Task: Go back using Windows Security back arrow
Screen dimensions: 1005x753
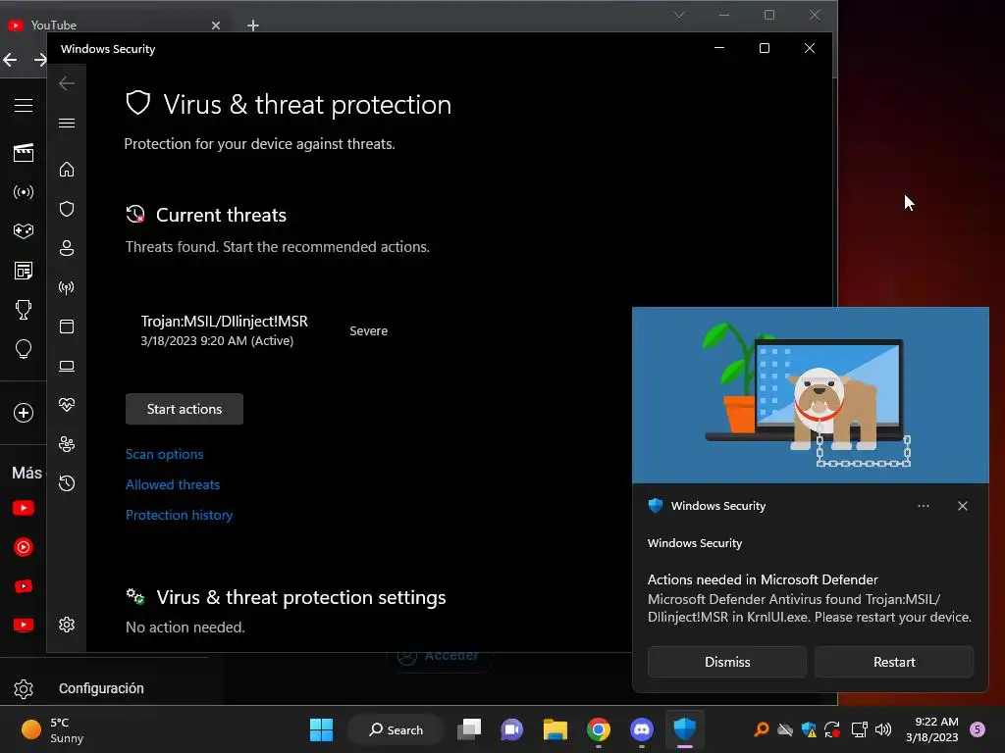Action: click(67, 83)
